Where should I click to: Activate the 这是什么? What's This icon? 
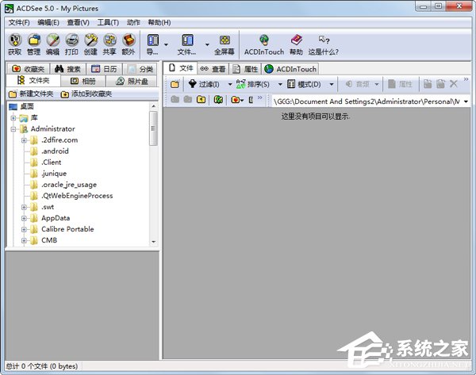[x=324, y=44]
